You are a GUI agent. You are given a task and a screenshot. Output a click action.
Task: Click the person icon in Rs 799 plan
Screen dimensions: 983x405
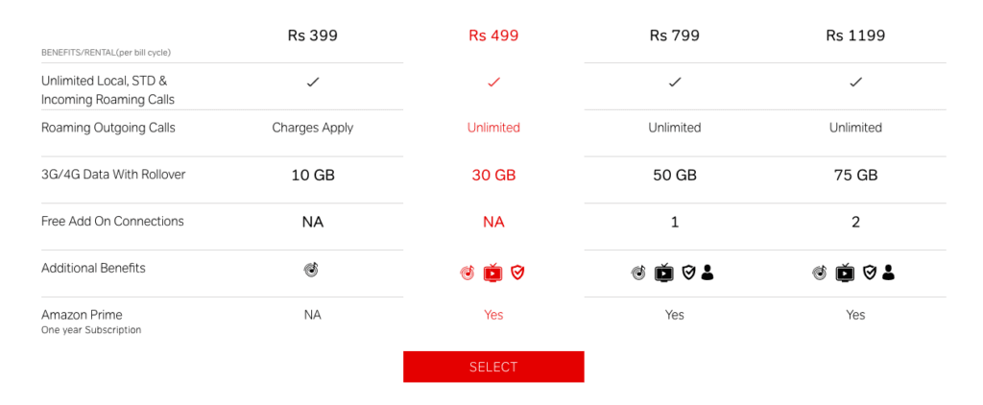click(707, 273)
